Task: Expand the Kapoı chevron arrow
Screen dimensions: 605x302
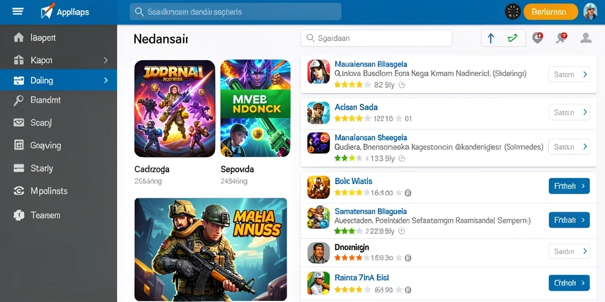Action: (106, 60)
